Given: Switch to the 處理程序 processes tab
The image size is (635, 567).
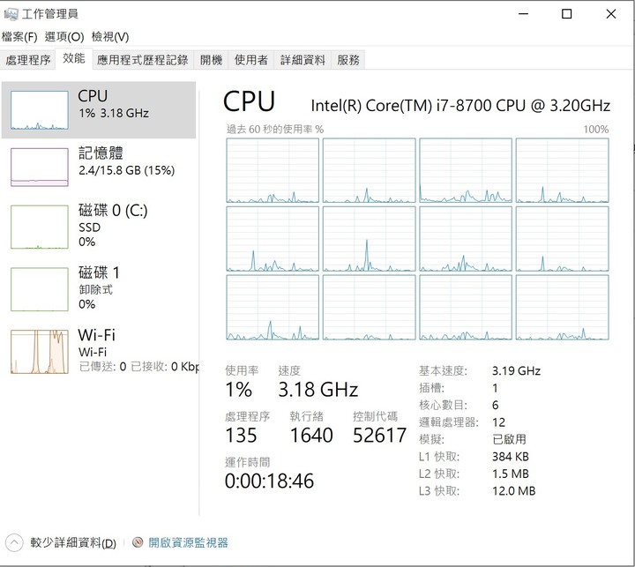Looking at the screenshot, I should pos(28,60).
